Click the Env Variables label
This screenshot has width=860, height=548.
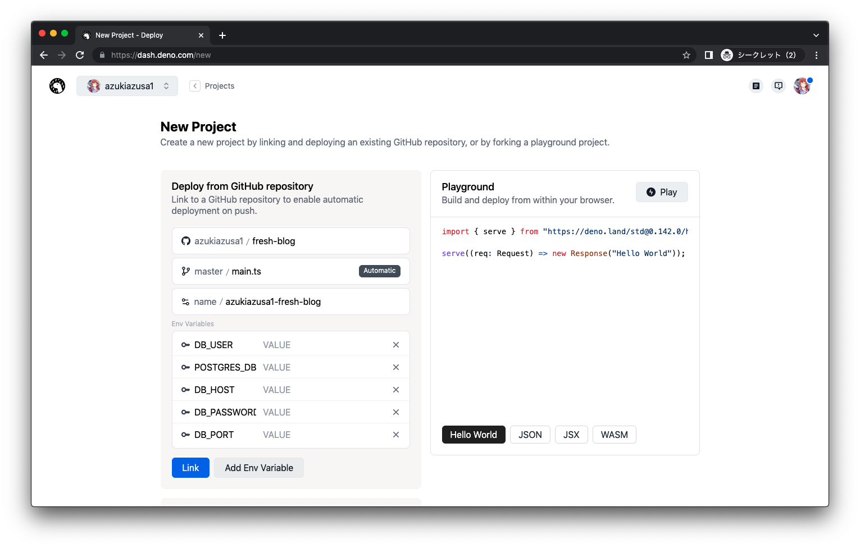(x=193, y=324)
